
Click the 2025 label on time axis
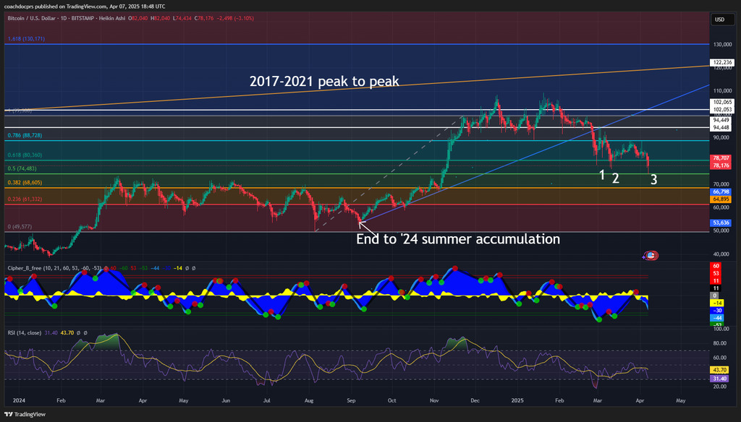coord(517,400)
